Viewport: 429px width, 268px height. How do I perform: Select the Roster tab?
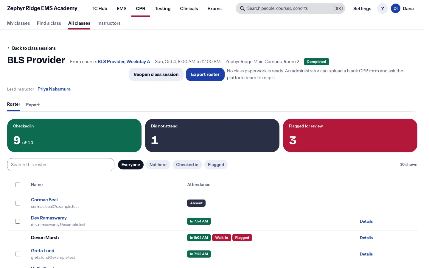(x=14, y=104)
